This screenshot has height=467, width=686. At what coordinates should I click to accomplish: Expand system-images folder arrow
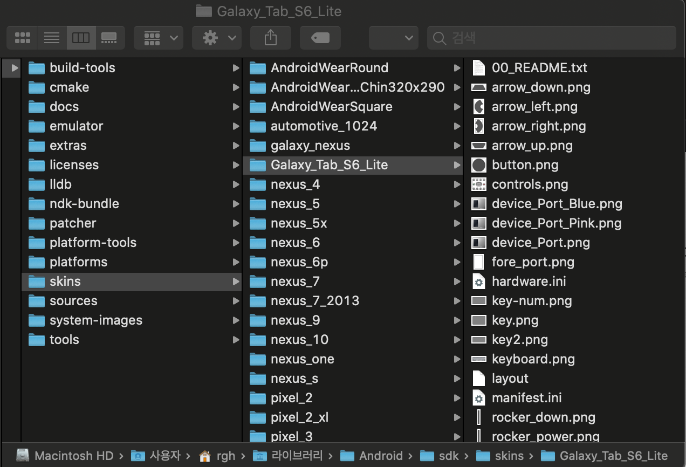236,320
